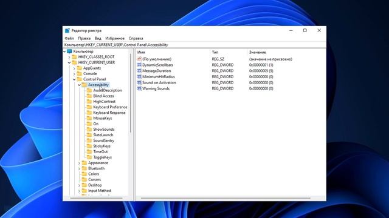Click the 0x00000005 (5) data cell

pyautogui.click(x=261, y=71)
